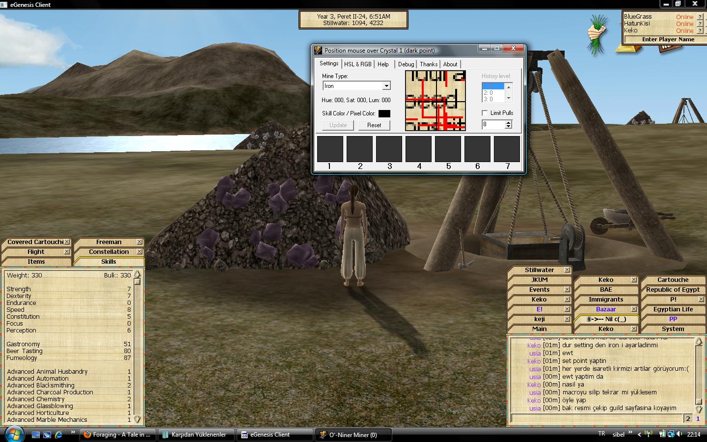707x442 pixels.
Task: Click crystal slot 1 in the miner window
Action: point(330,149)
